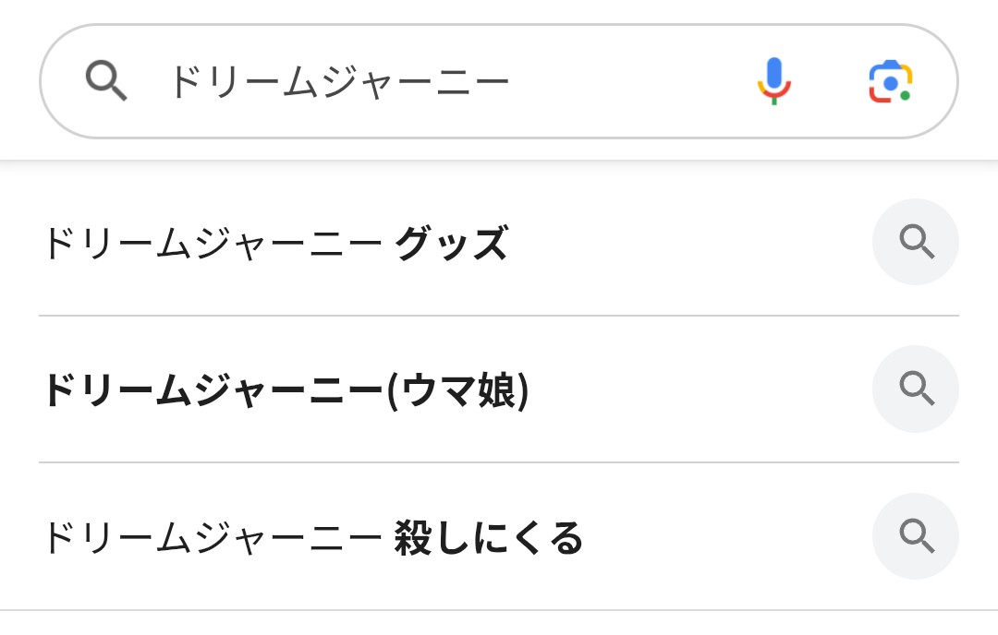Click search icon beside the グッズ suggestion
This screenshot has height=635, width=998.
[x=916, y=242]
